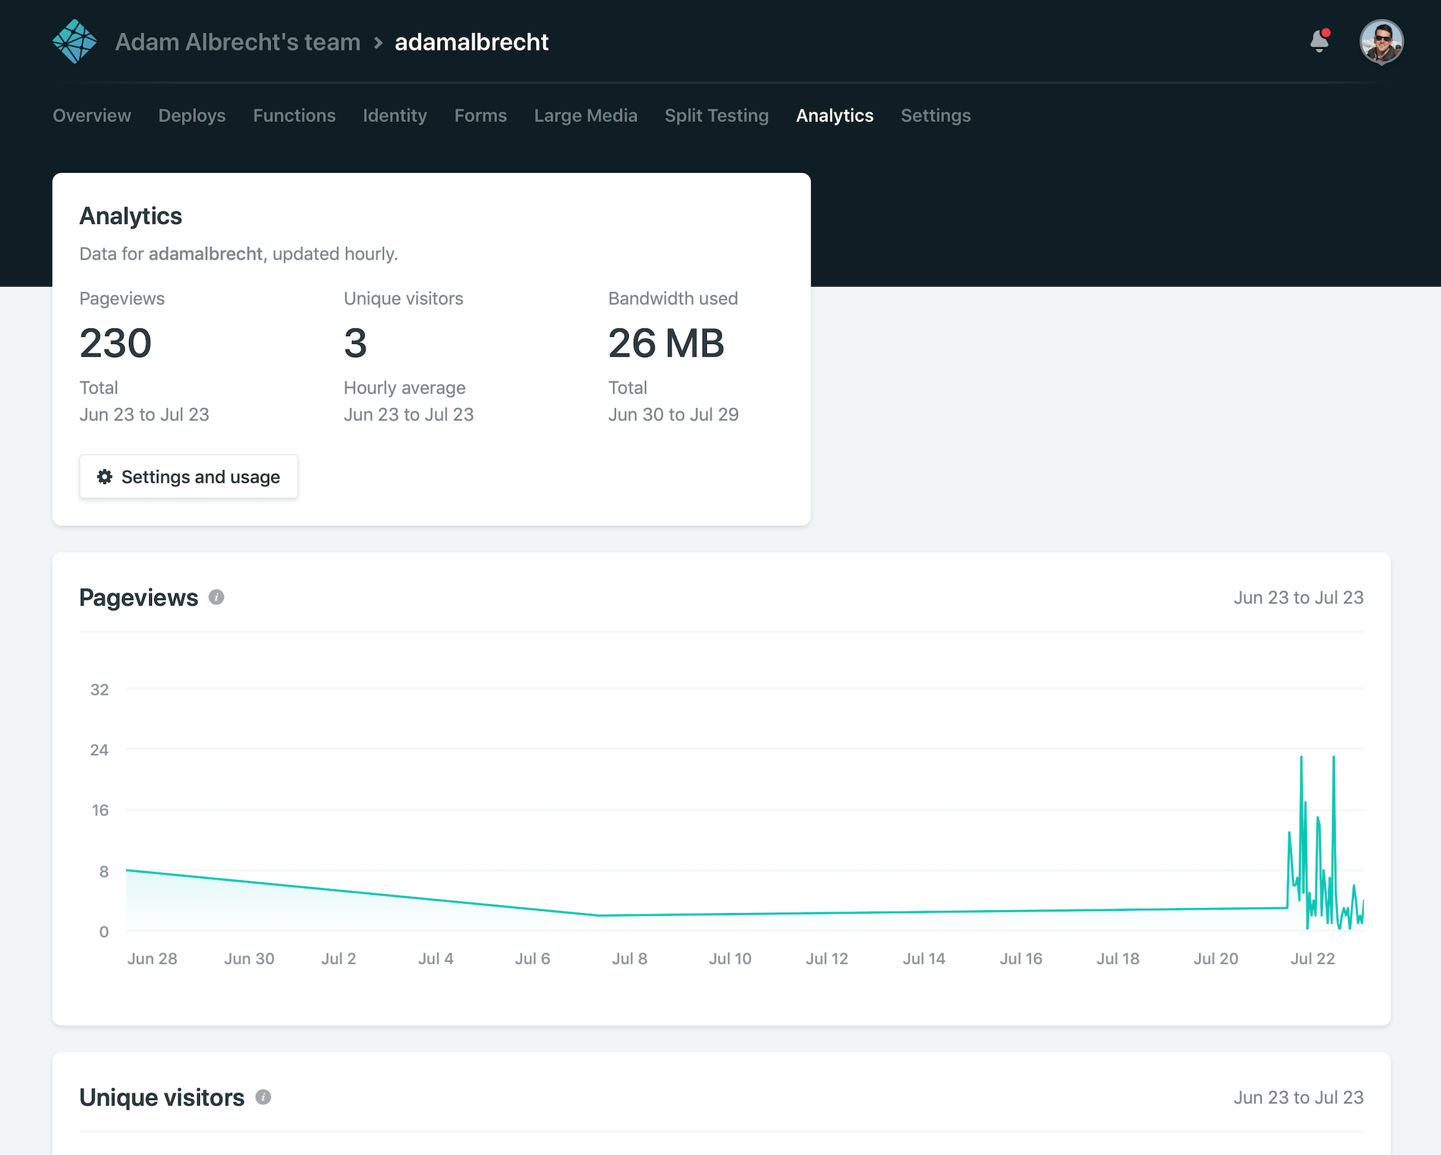Click the Unique visitors chart date range
This screenshot has width=1441, height=1155.
tap(1298, 1097)
